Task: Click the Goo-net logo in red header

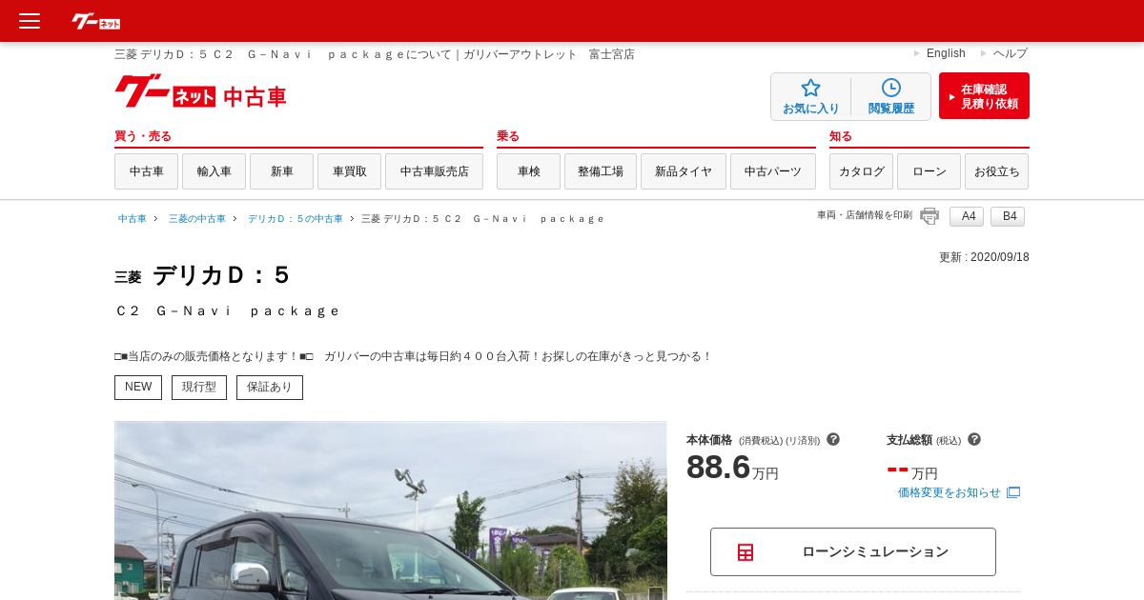Action: click(96, 21)
